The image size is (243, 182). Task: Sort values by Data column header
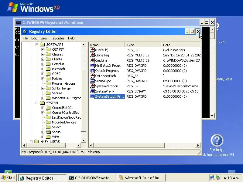point(181,45)
